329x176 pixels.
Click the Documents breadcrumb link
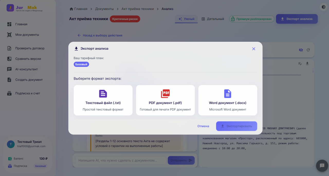coord(104,9)
